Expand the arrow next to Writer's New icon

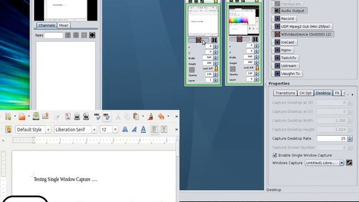tap(15, 116)
